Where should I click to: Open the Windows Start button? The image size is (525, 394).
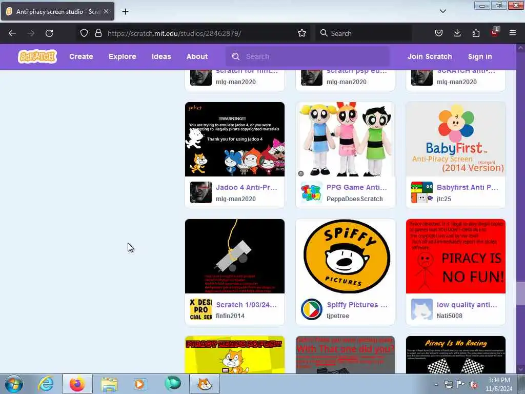point(14,384)
